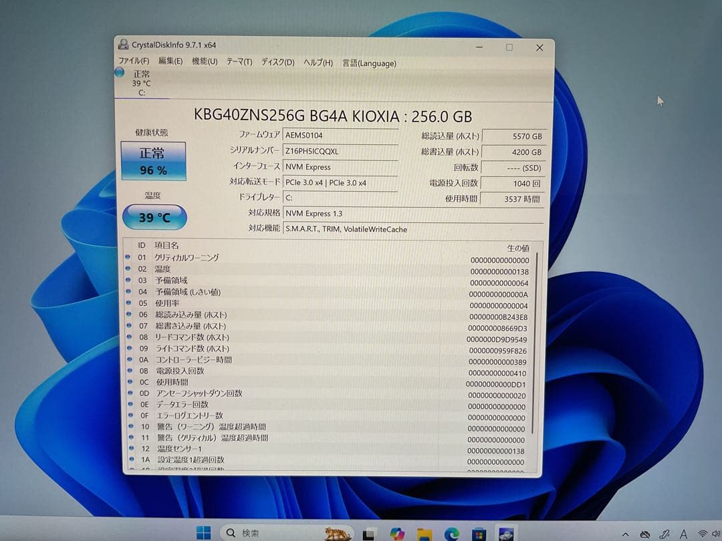Image resolution: width=722 pixels, height=541 pixels.
Task: Open the 言語(Language) menu
Action: click(369, 63)
